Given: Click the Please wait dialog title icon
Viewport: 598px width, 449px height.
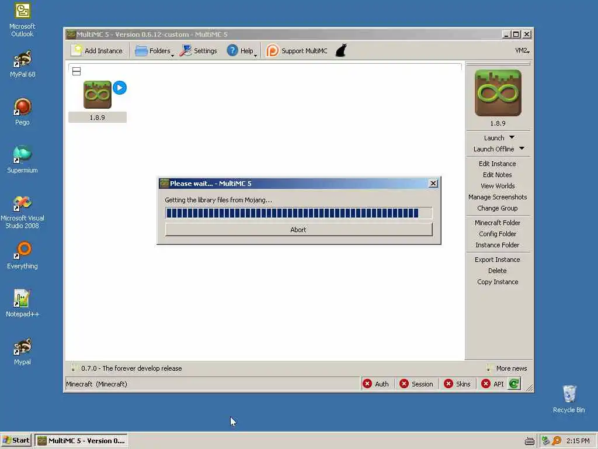Looking at the screenshot, I should click(164, 184).
